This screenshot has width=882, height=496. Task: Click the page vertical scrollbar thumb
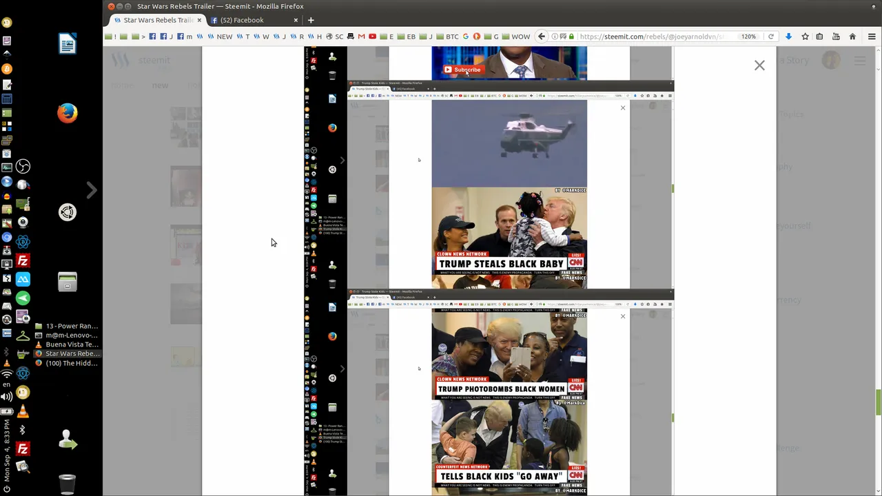pos(879,402)
